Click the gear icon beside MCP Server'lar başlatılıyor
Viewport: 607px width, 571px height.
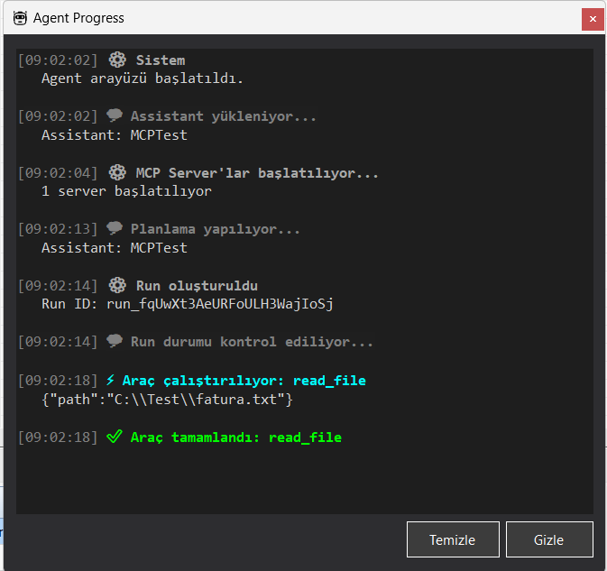point(116,172)
